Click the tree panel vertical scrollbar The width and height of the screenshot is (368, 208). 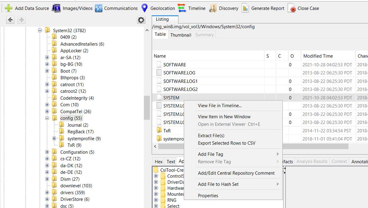(x=147, y=108)
